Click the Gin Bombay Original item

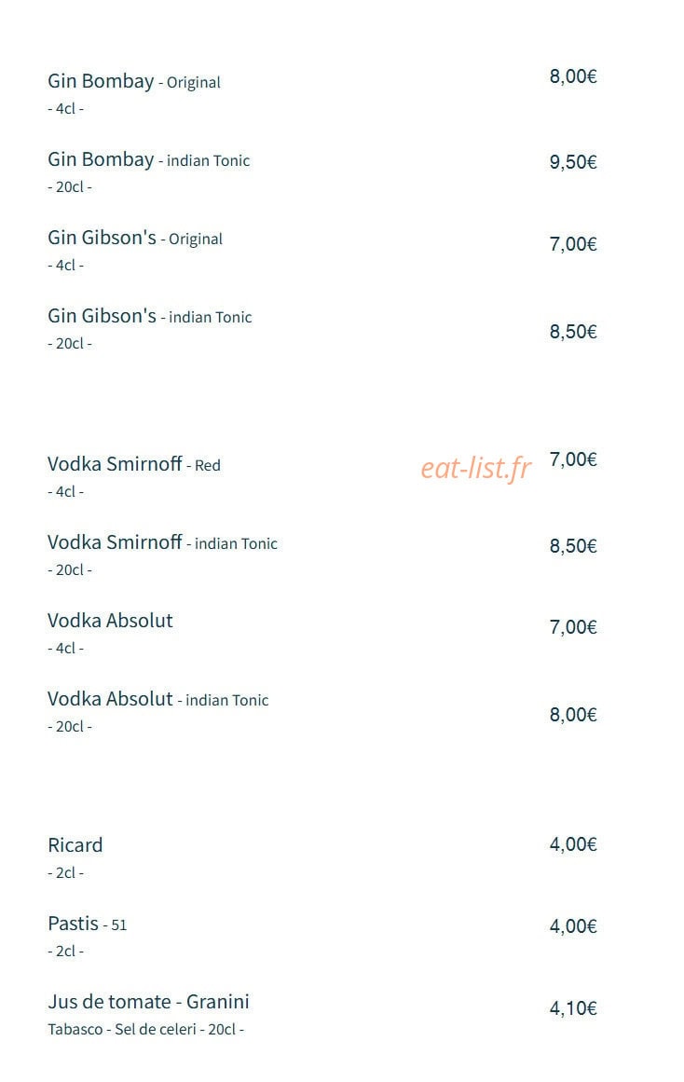click(134, 81)
